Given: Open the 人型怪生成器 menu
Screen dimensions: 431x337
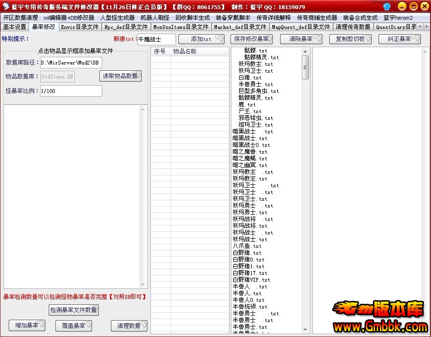Looking at the screenshot, I should tap(117, 18).
